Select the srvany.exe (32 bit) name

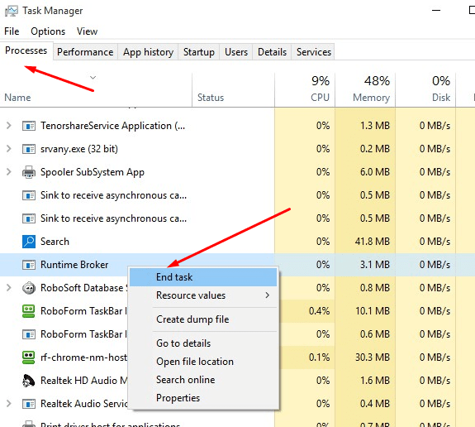click(79, 149)
